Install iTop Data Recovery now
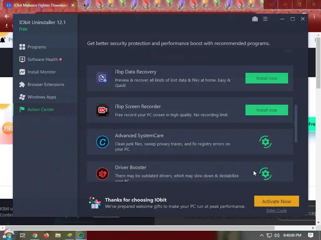The height and width of the screenshot is (240, 321). click(266, 78)
